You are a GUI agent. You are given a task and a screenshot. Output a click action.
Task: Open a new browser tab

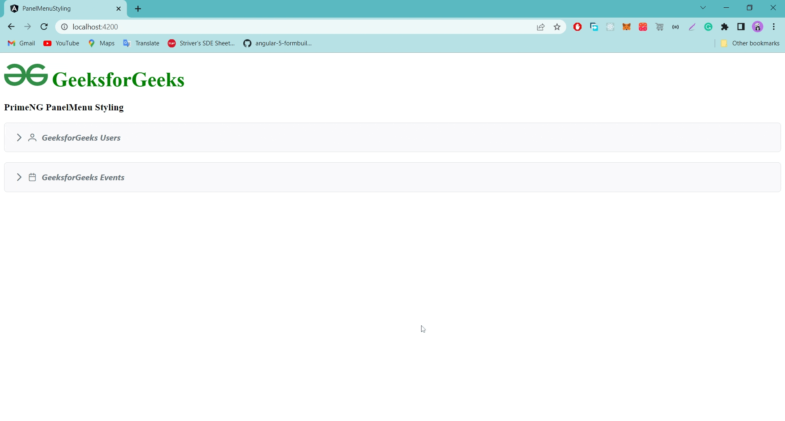click(x=138, y=9)
